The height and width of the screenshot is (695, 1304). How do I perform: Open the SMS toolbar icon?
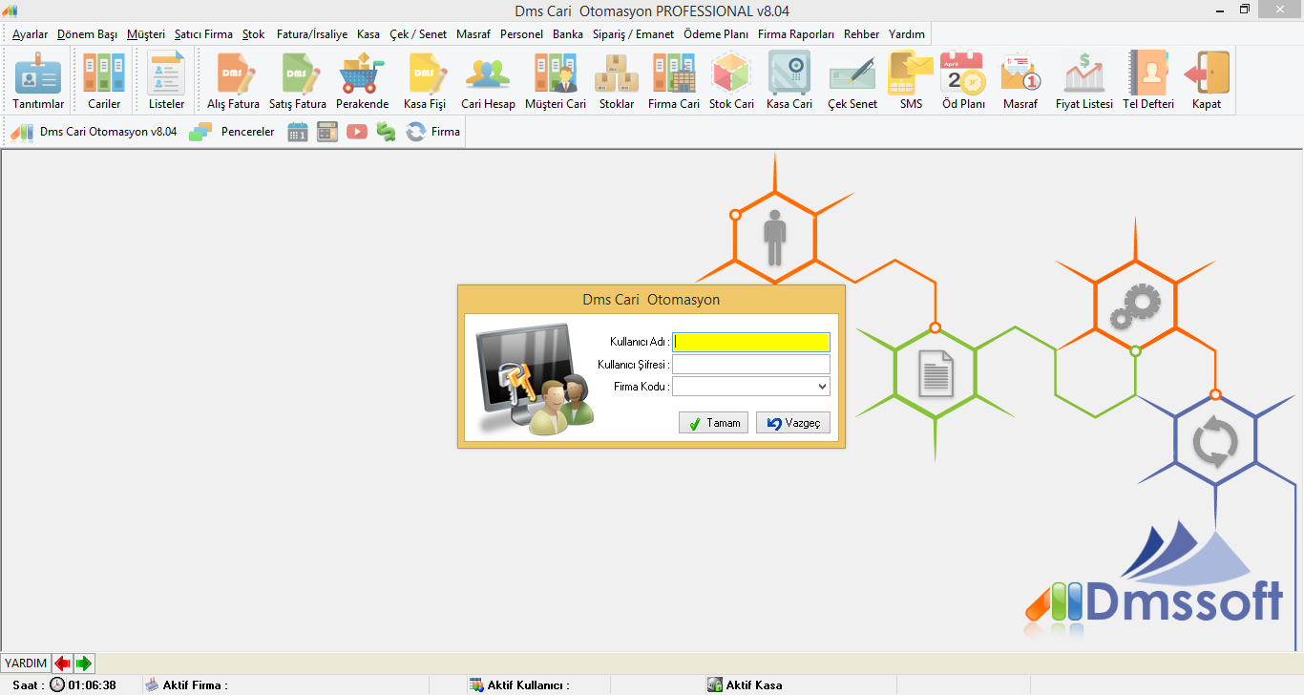pyautogui.click(x=911, y=74)
